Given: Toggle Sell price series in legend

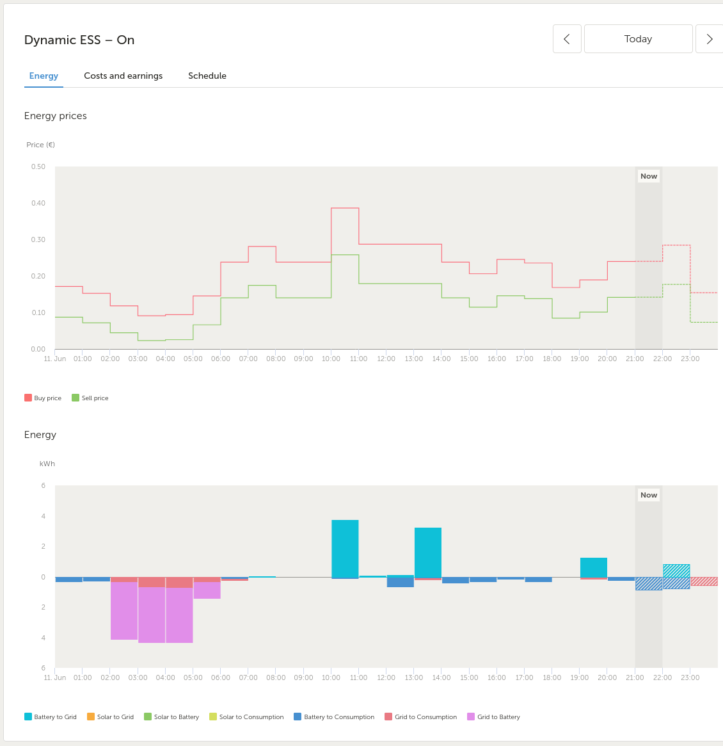Looking at the screenshot, I should point(90,398).
